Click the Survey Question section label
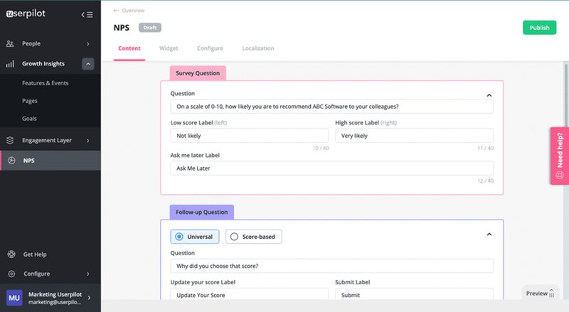The height and width of the screenshot is (312, 569). (x=198, y=73)
